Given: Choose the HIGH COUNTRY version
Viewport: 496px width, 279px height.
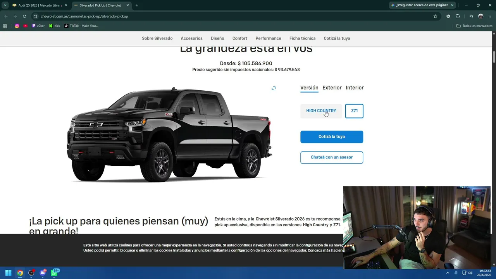Looking at the screenshot, I should [321, 111].
